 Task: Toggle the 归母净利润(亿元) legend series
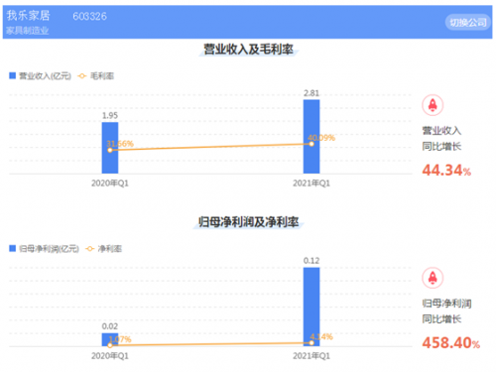44,249
